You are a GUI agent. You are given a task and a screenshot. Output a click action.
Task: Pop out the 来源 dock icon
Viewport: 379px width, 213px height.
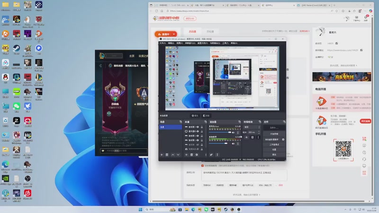tap(206, 122)
